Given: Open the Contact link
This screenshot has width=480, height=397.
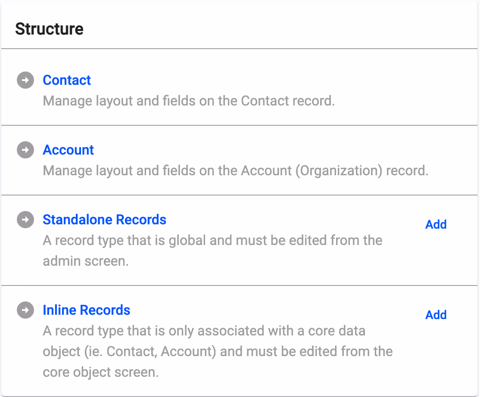Looking at the screenshot, I should click(x=67, y=80).
